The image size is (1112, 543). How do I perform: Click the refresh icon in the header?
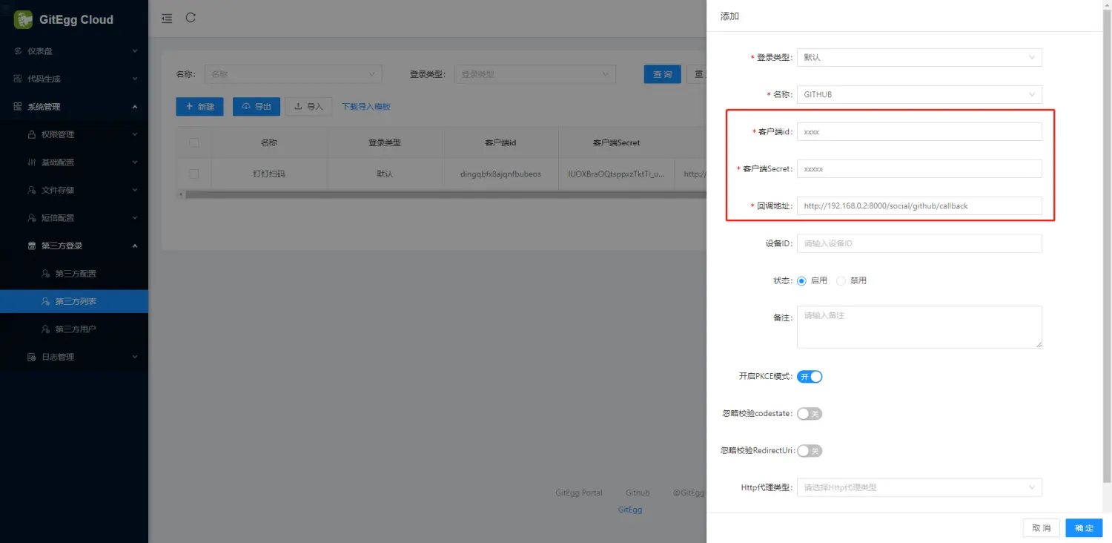tap(191, 18)
